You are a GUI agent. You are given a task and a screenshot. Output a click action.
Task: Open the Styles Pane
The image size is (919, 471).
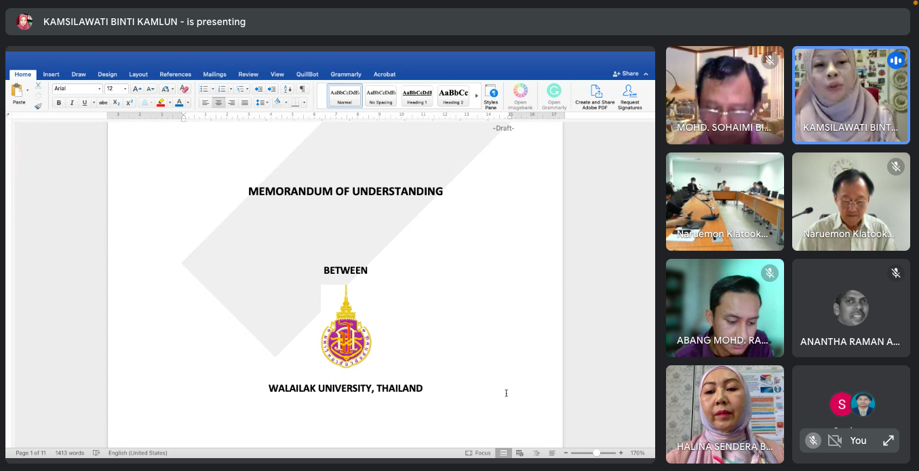(491, 96)
